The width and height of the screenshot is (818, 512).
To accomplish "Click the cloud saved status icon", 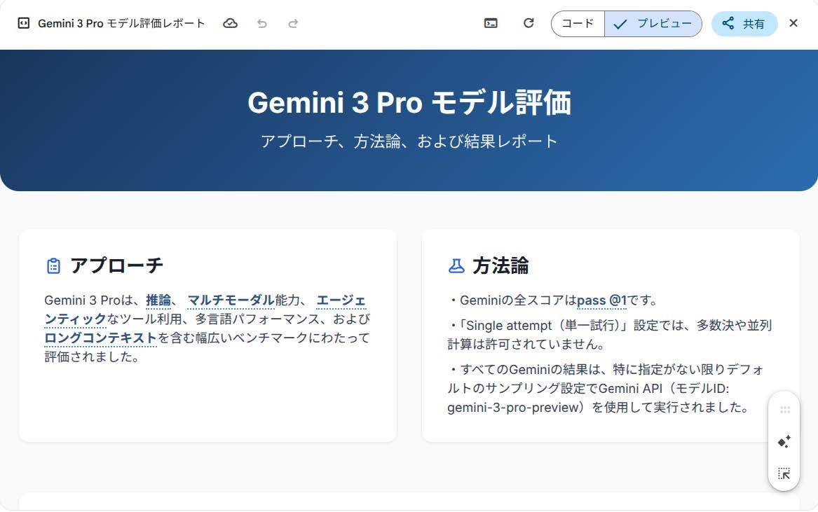I will pos(230,23).
